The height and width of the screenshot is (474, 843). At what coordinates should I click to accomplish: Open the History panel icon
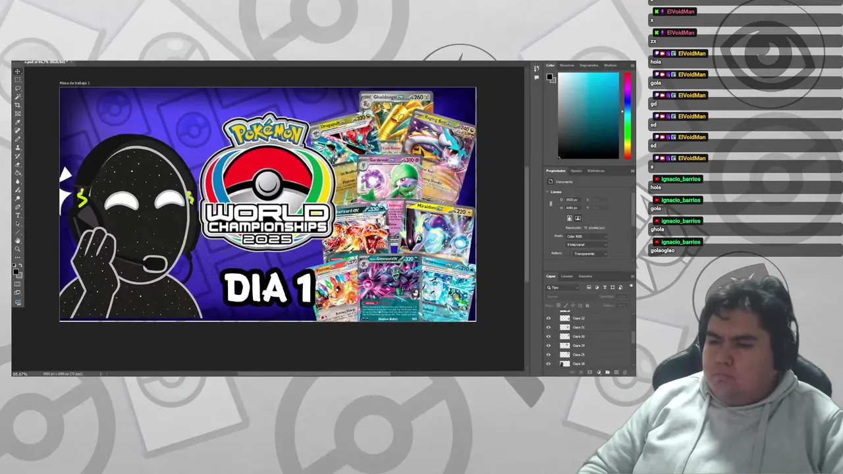(x=537, y=68)
